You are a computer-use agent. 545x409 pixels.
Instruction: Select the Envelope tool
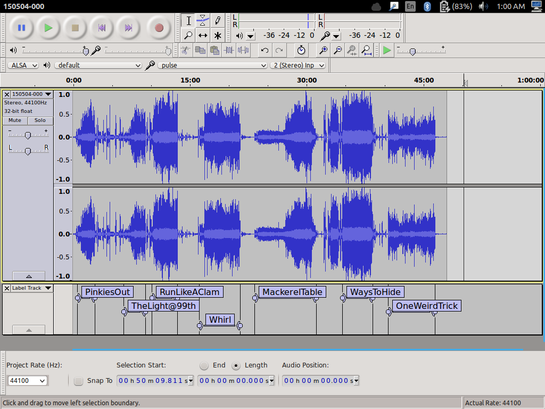[x=203, y=21]
